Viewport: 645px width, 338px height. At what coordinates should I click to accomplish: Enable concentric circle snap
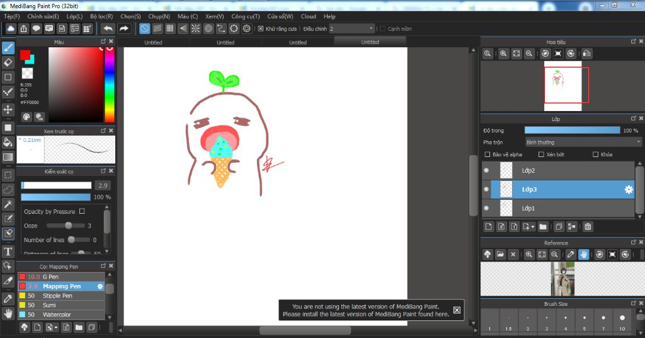pos(208,28)
